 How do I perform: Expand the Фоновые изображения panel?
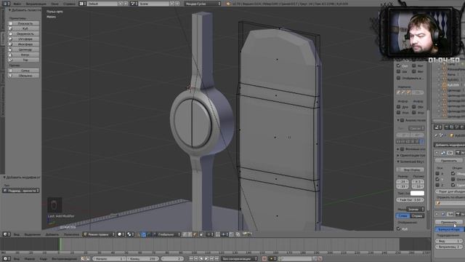398,149
